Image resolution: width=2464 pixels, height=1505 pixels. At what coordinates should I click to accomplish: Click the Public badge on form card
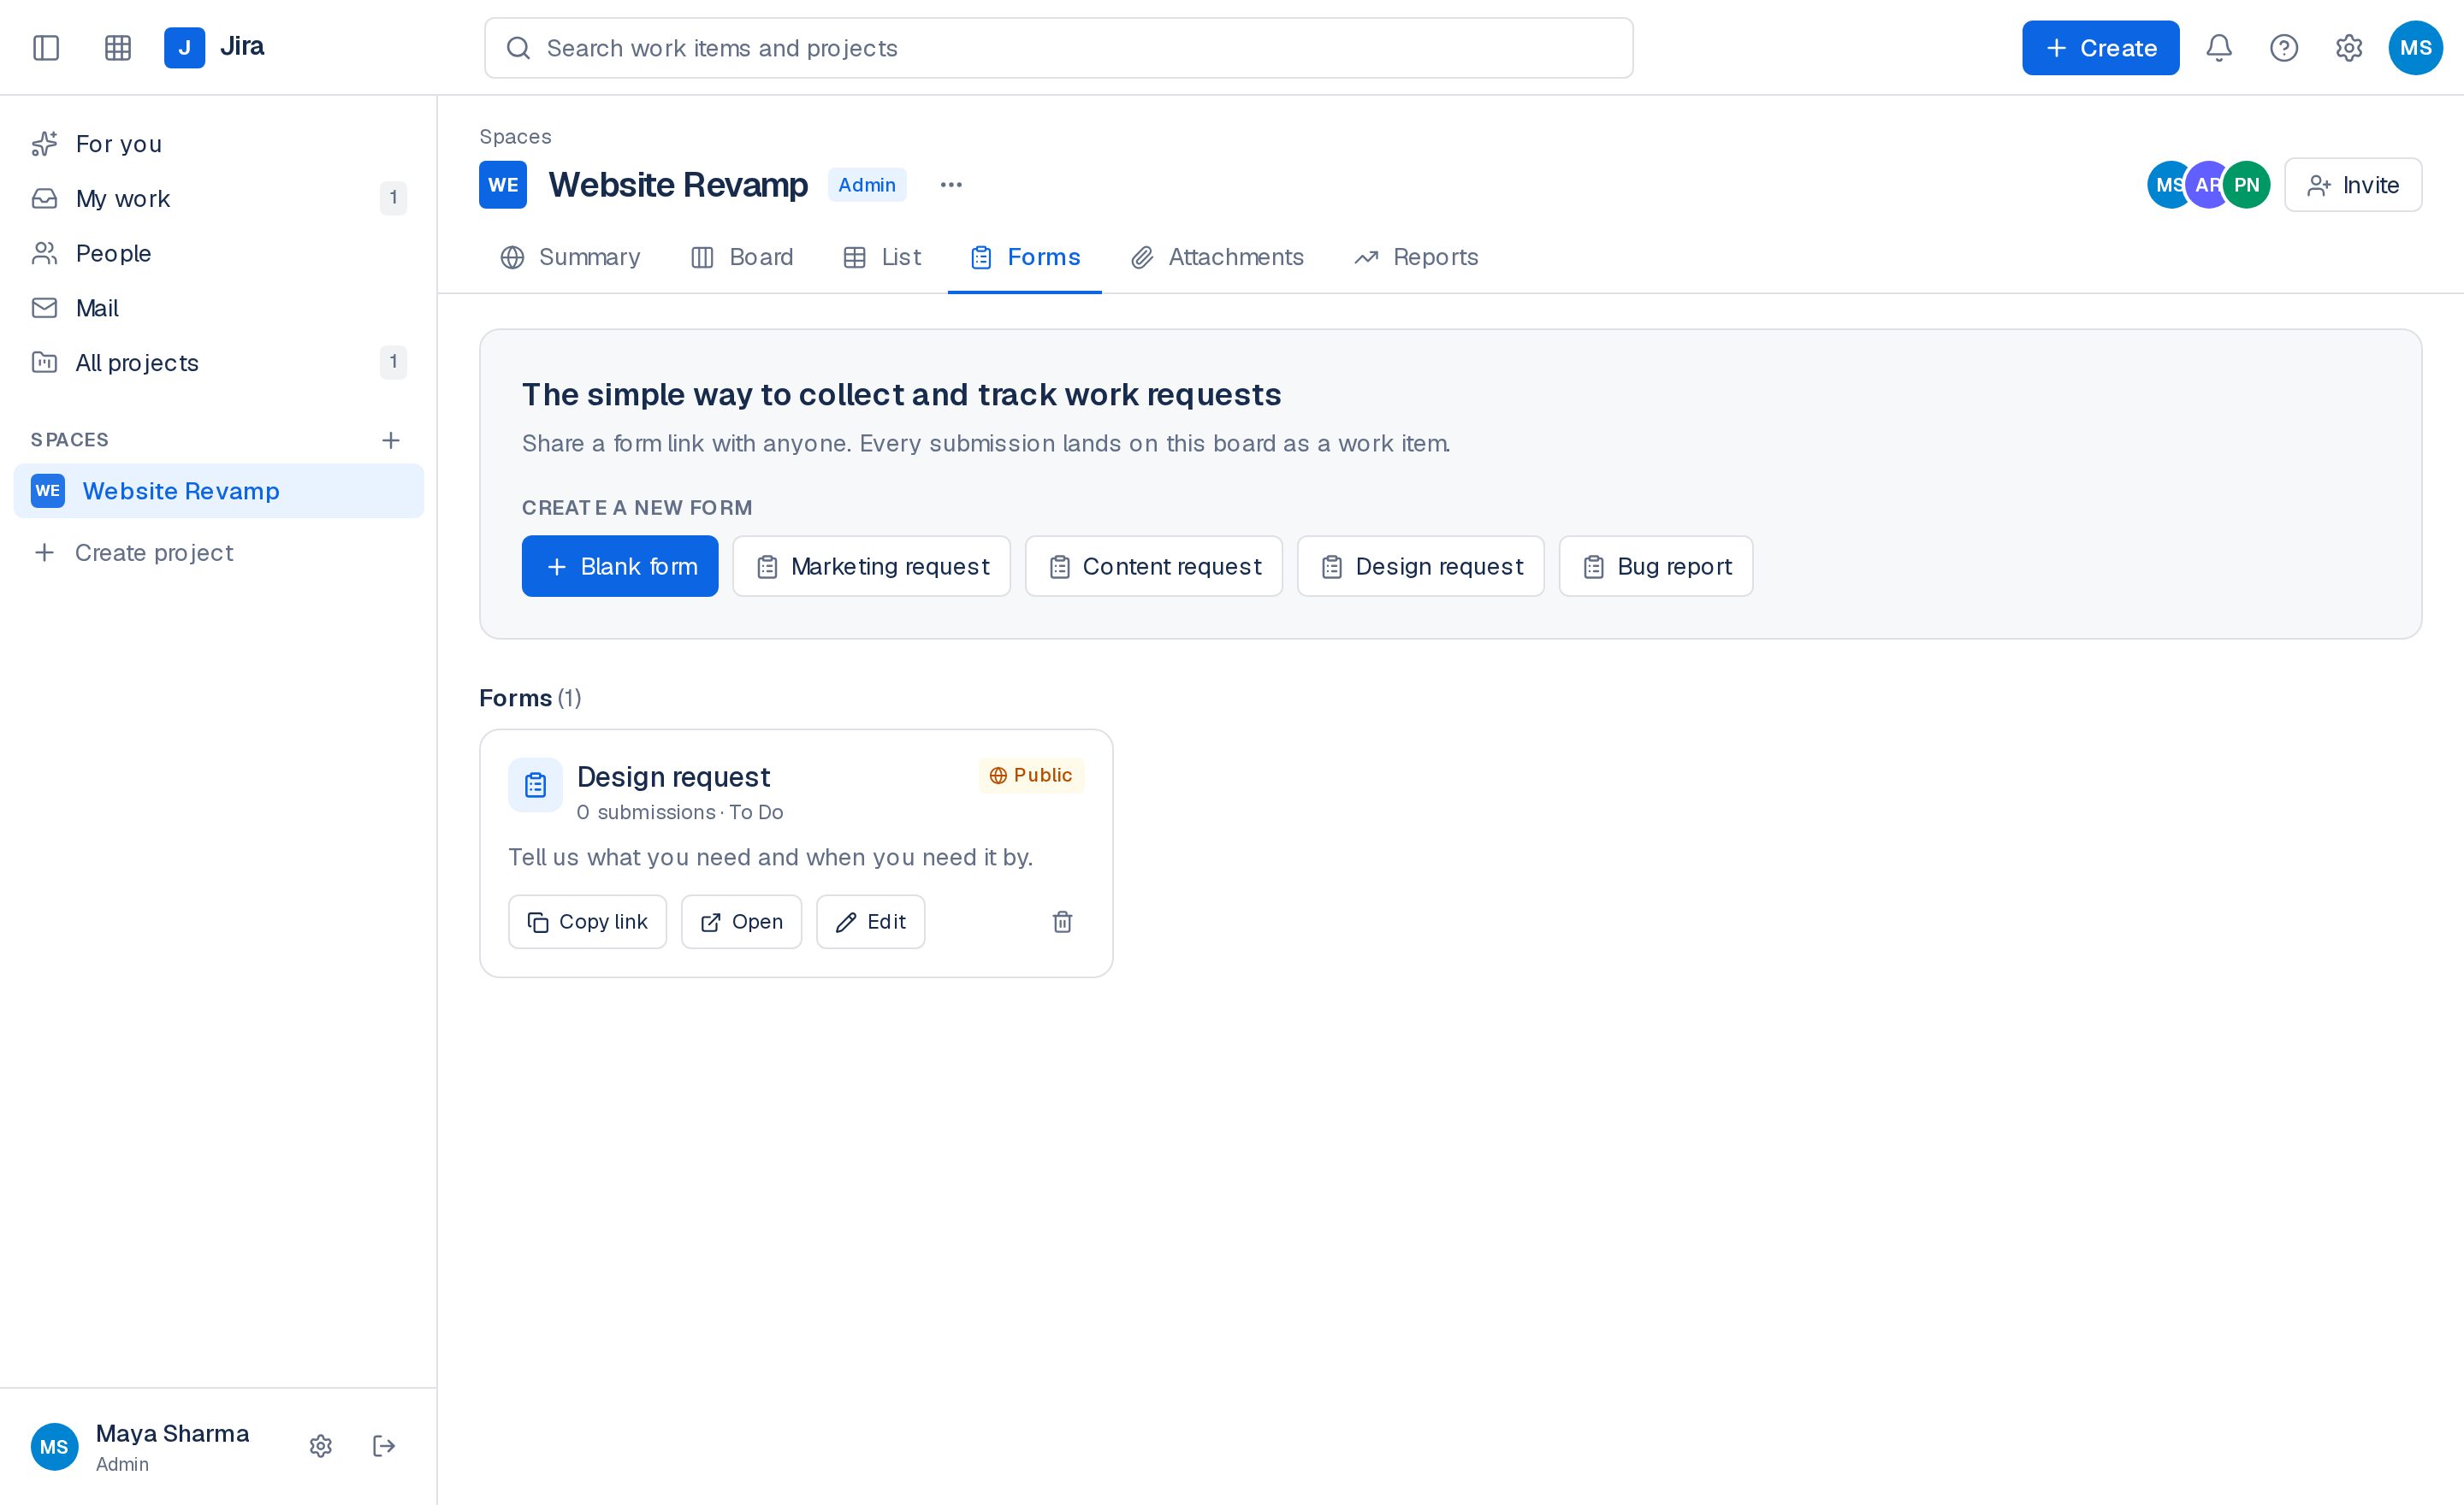[x=1031, y=776]
